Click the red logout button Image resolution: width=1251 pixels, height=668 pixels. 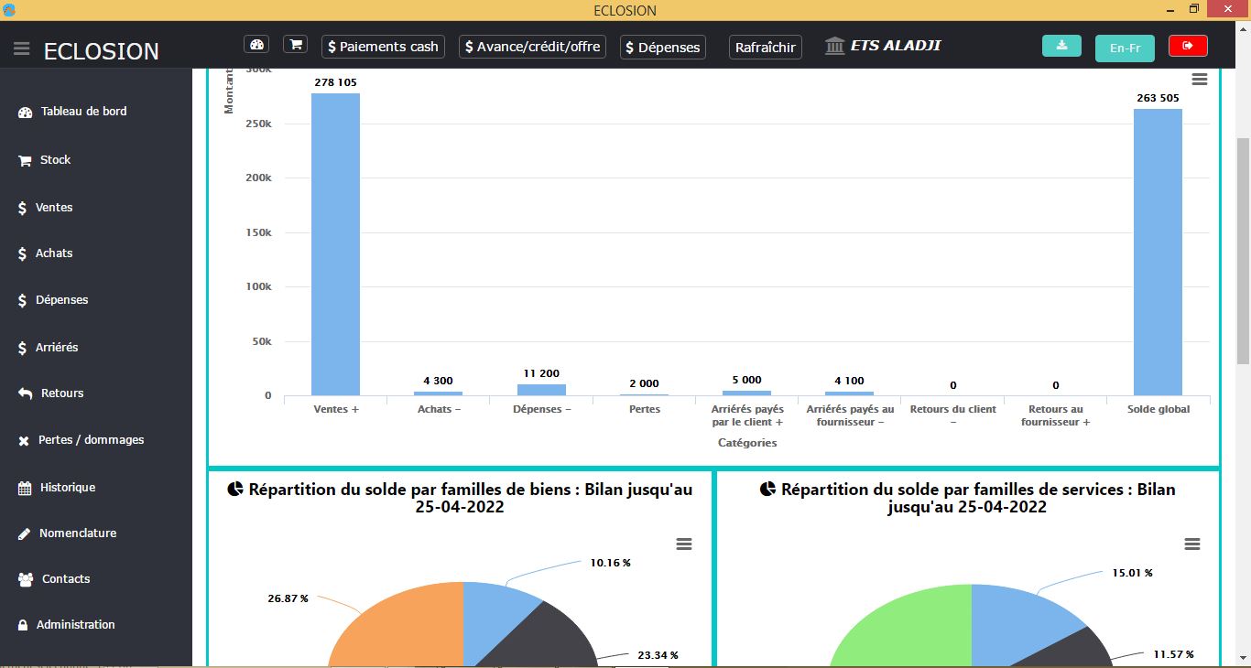click(x=1188, y=46)
